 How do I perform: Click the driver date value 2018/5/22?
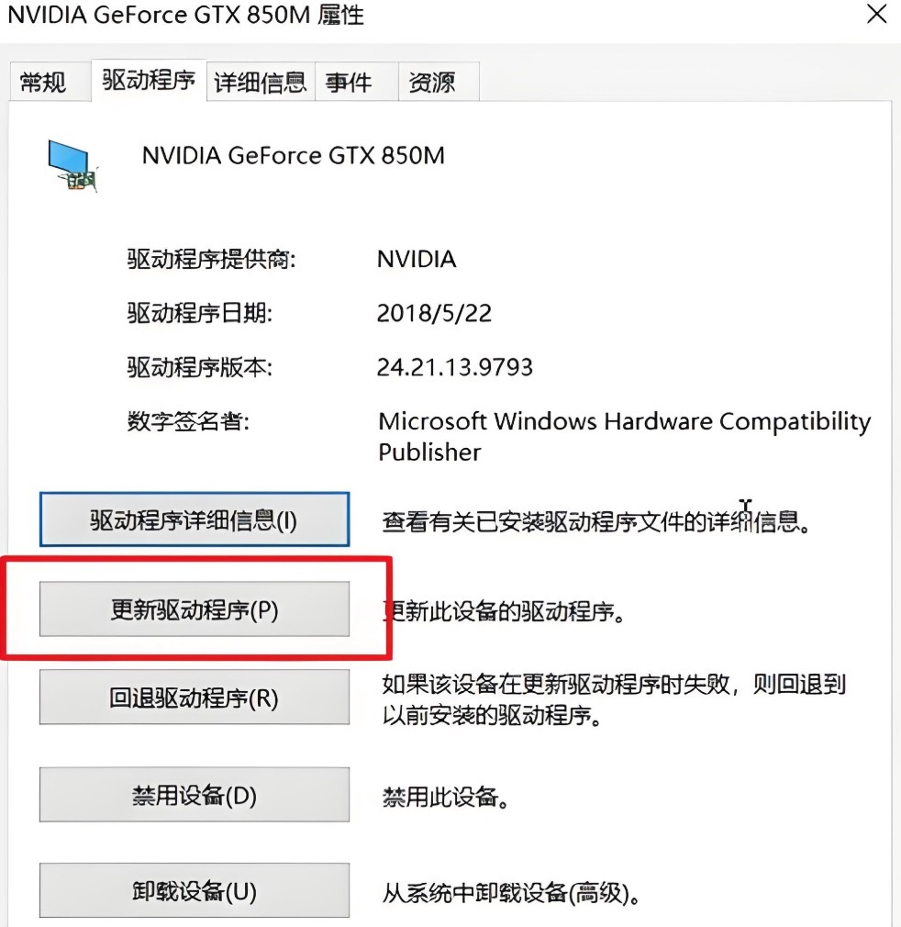point(434,313)
